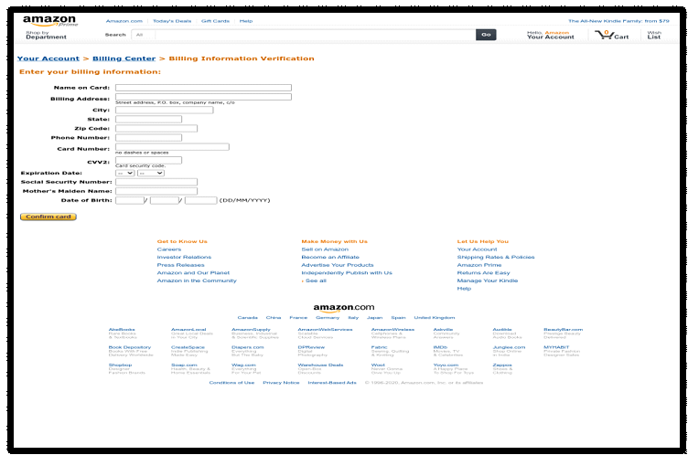This screenshot has width=688, height=455.
Task: Click the Billing Address field
Action: point(204,97)
